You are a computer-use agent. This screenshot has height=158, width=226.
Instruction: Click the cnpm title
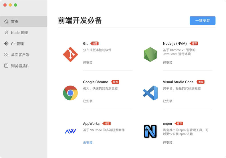(167, 124)
